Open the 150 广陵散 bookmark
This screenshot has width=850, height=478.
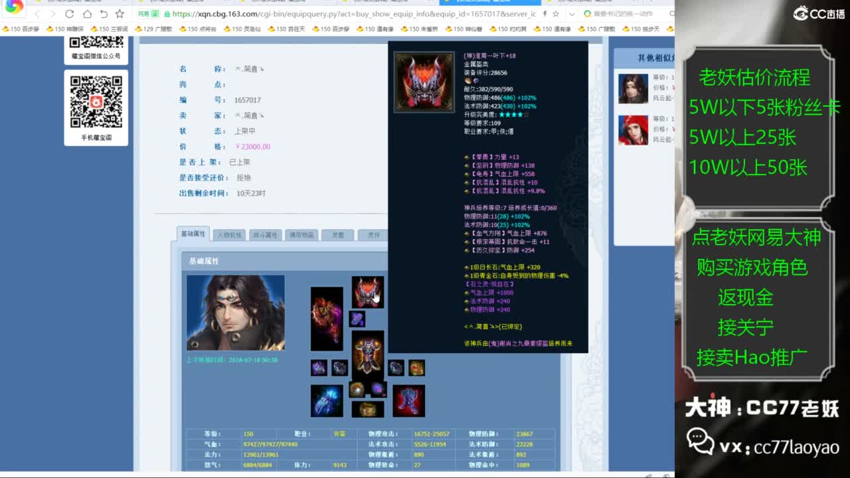click(x=598, y=29)
